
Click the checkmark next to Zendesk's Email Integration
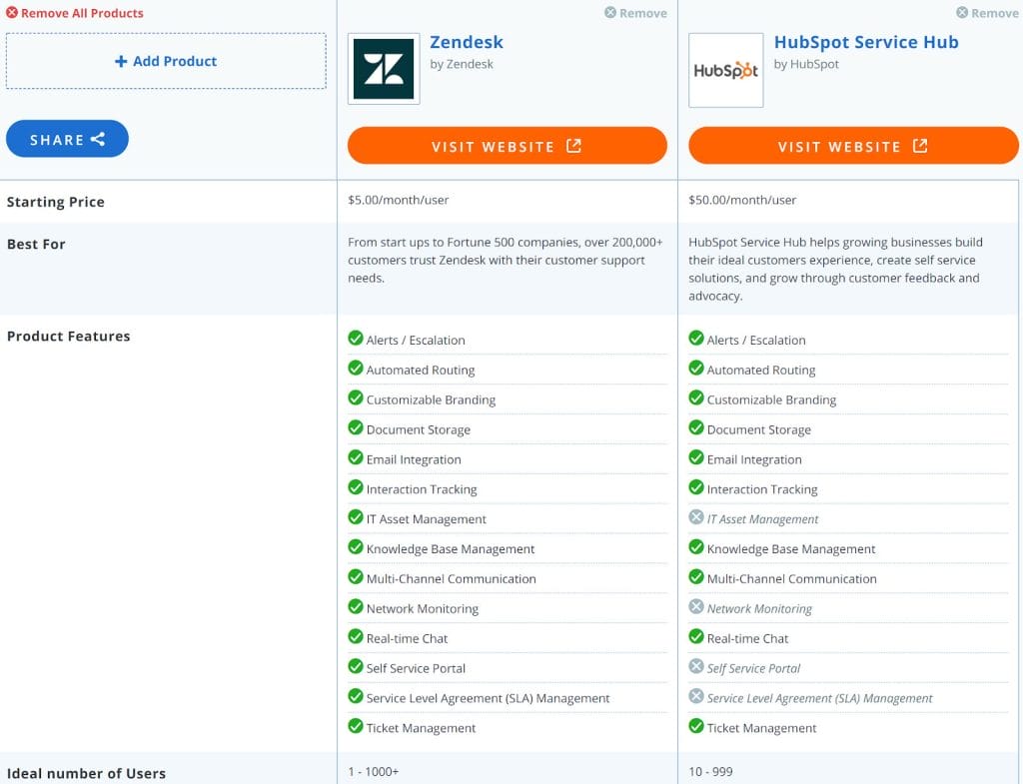(357, 458)
